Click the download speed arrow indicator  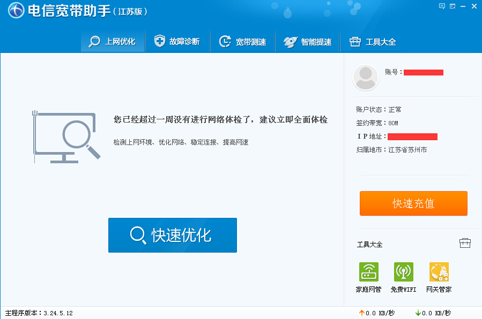418,313
